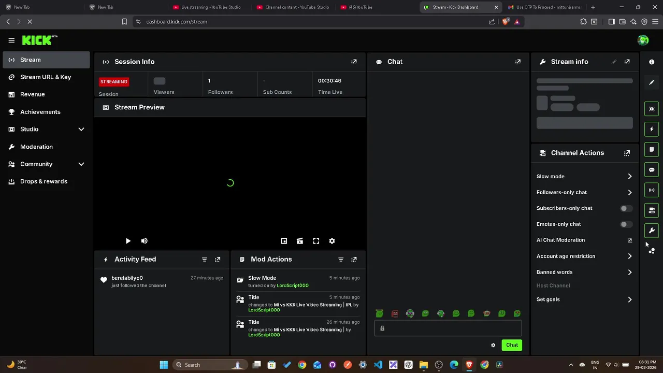Open Stream URL & Key page
Viewport: 663px width, 373px height.
point(46,77)
